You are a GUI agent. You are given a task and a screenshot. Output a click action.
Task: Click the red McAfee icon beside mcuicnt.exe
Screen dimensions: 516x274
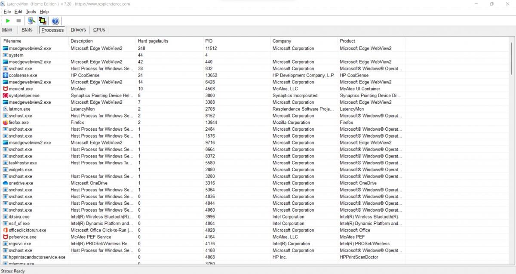(5, 89)
